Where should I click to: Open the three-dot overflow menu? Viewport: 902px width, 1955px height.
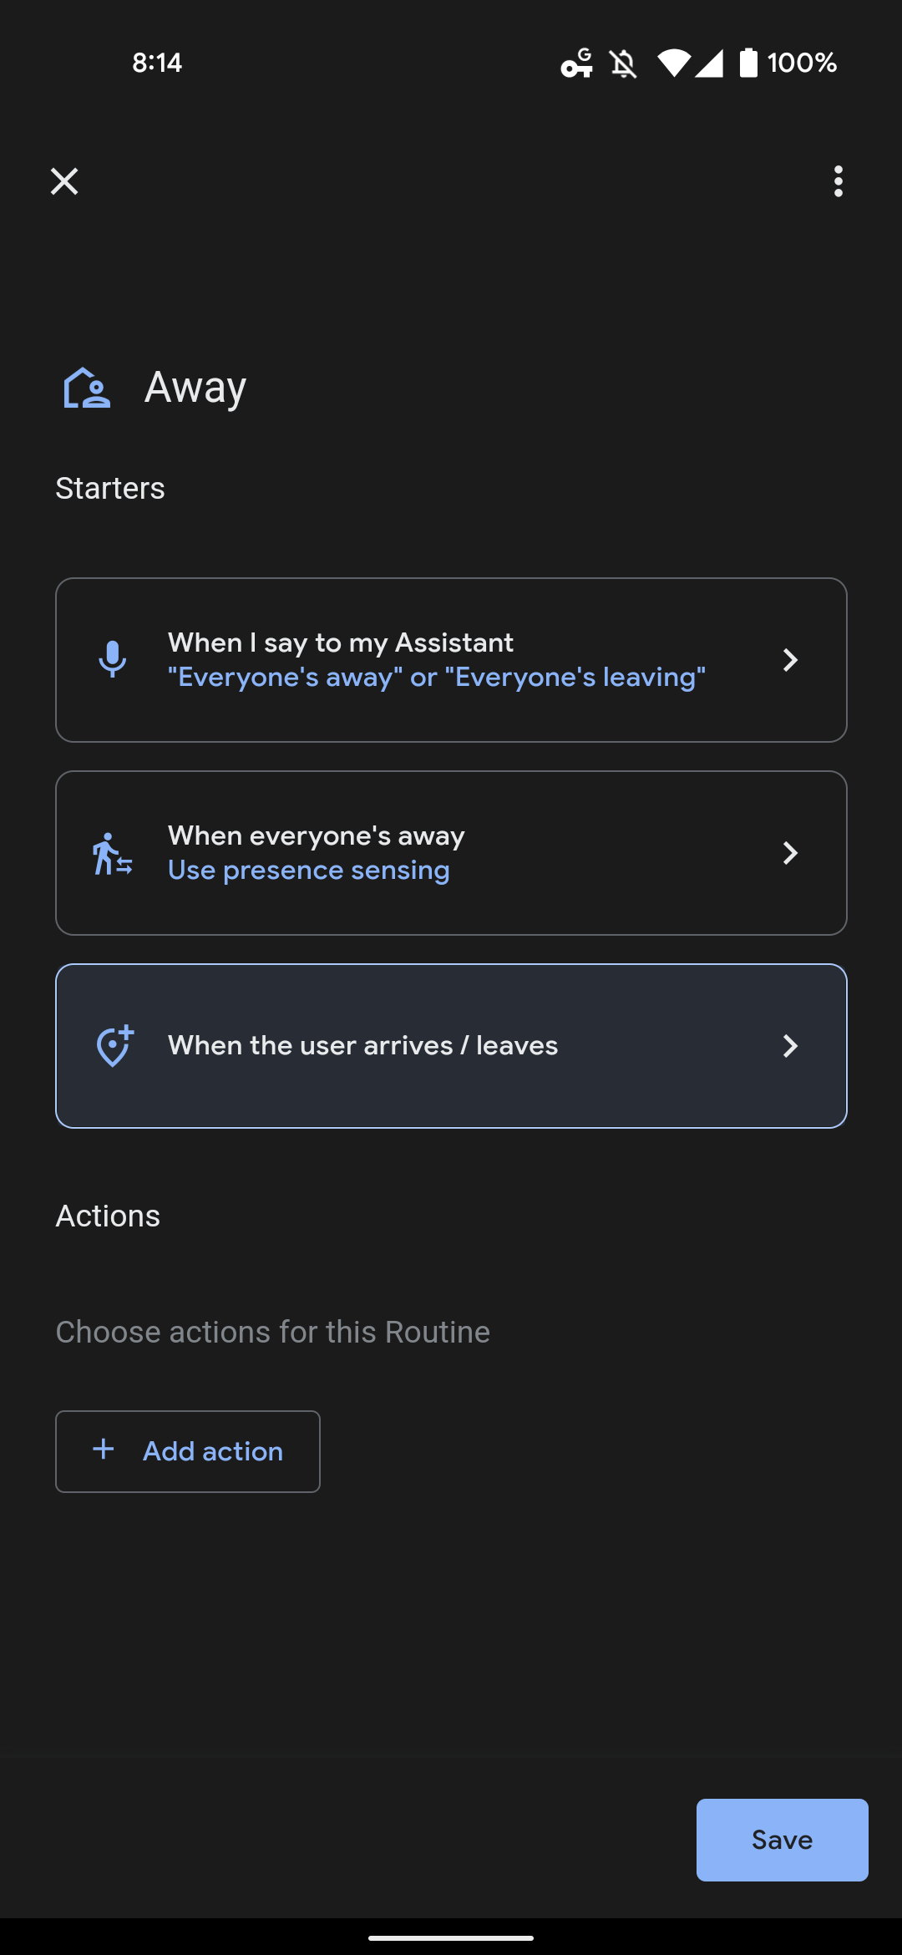point(838,181)
